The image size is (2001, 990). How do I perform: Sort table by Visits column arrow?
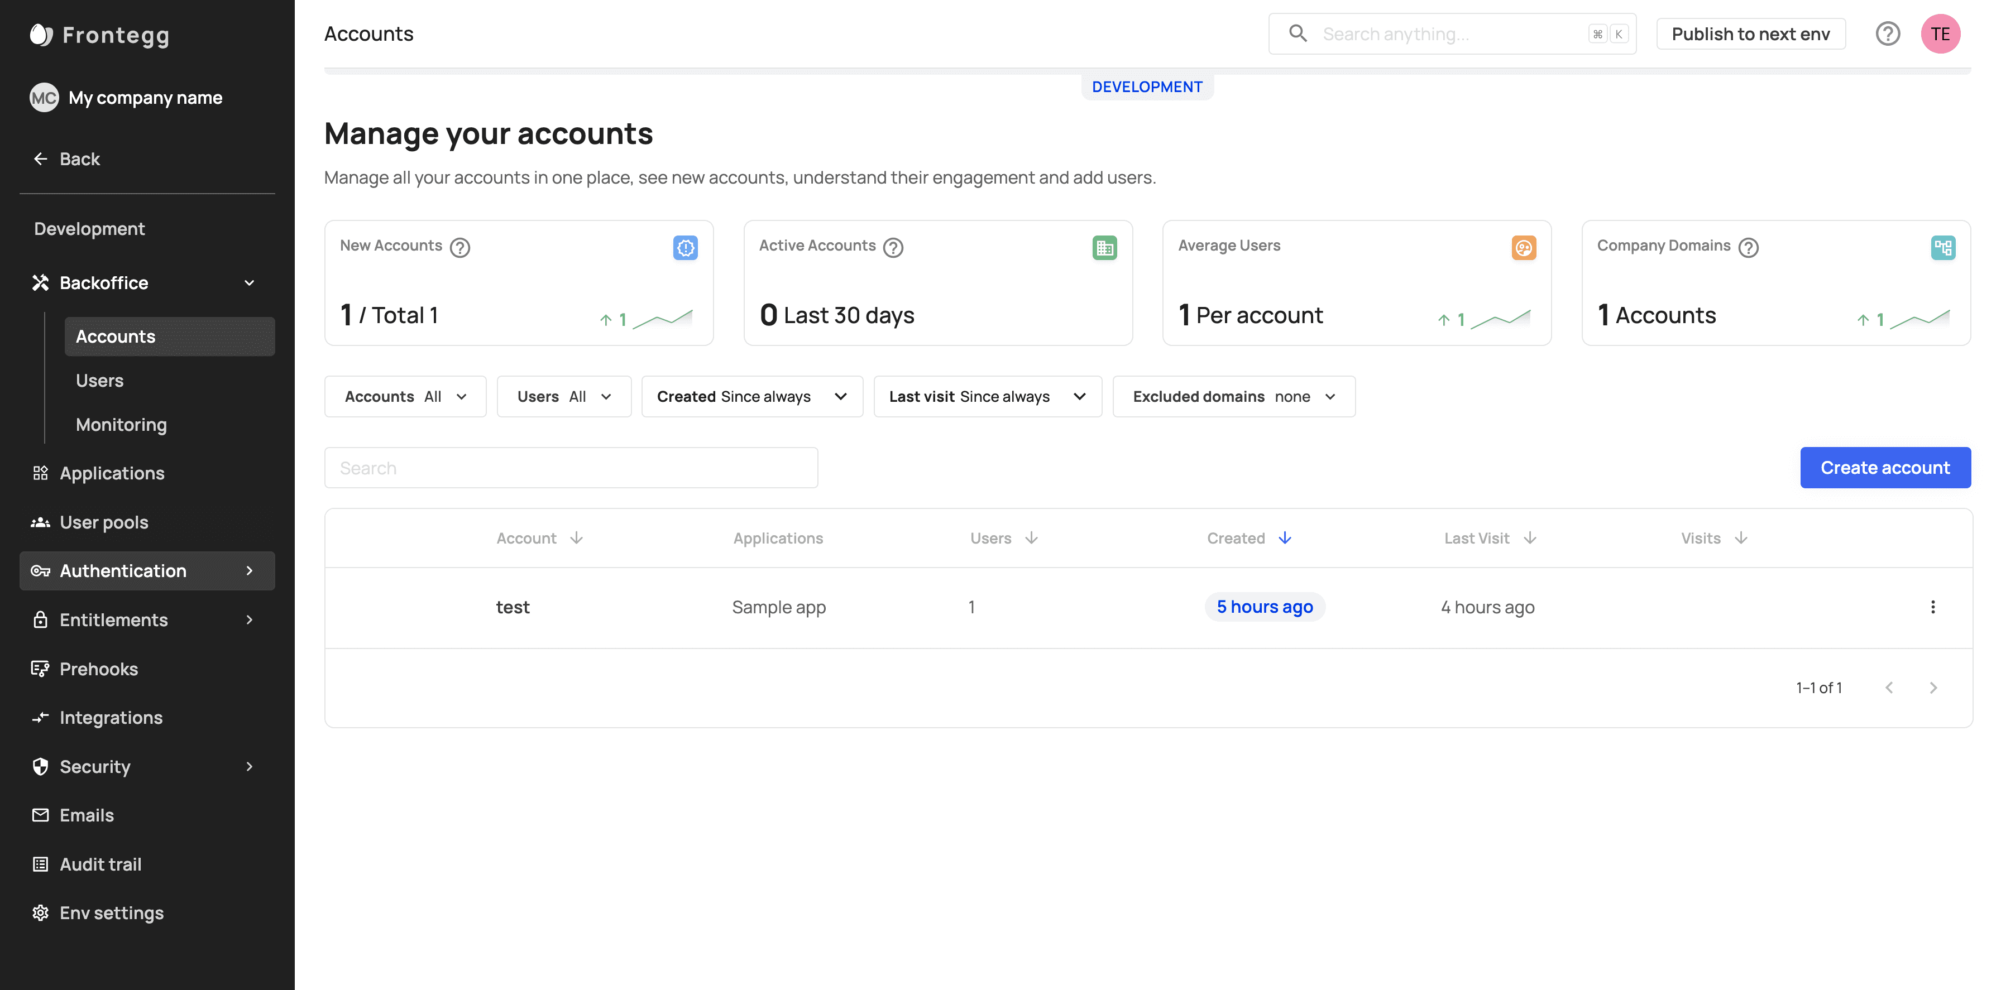(1741, 538)
